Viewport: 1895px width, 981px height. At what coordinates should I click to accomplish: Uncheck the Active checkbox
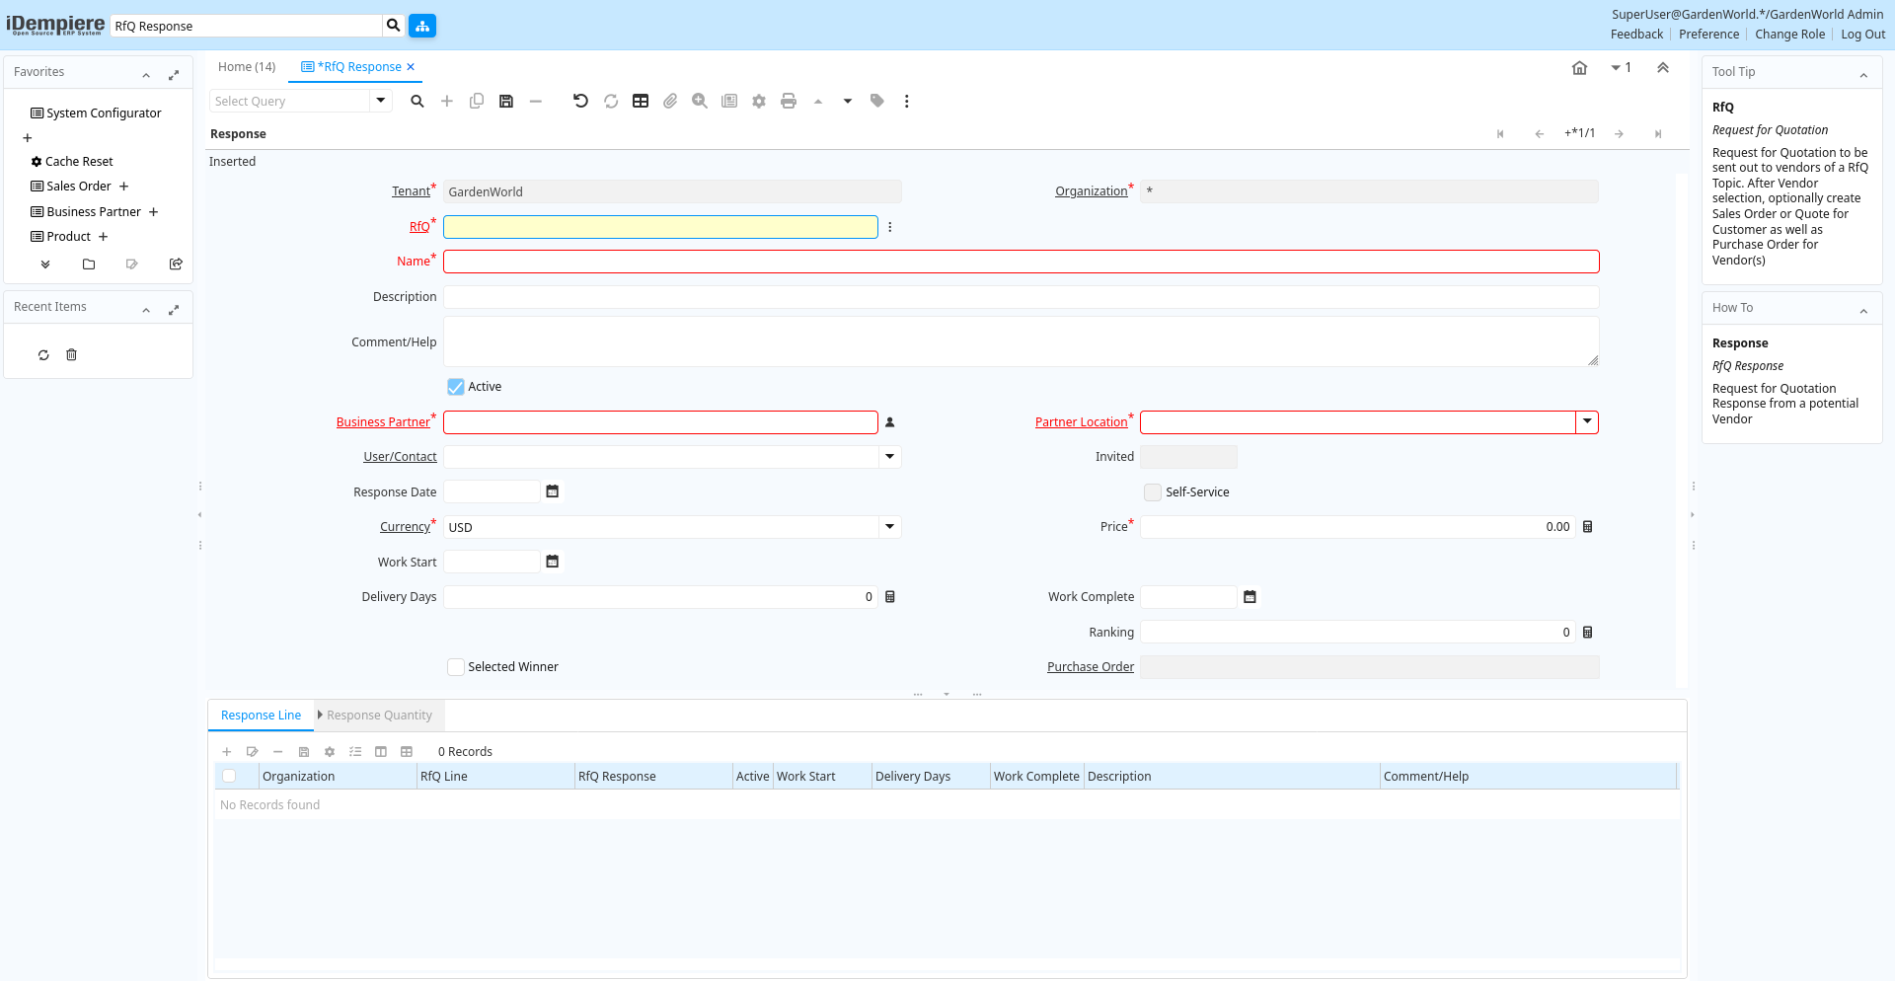click(456, 387)
